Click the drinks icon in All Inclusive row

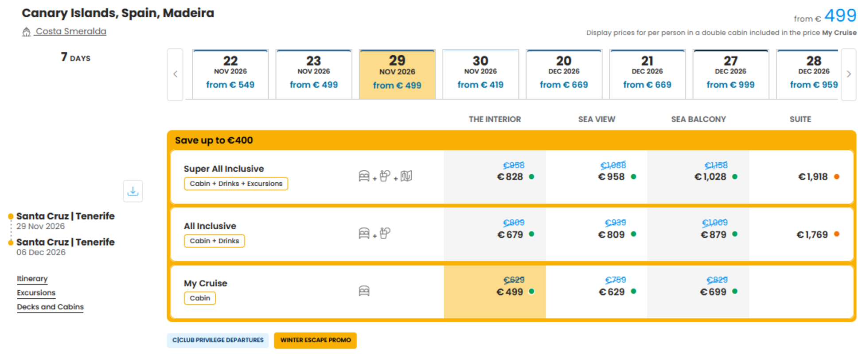pyautogui.click(x=385, y=233)
